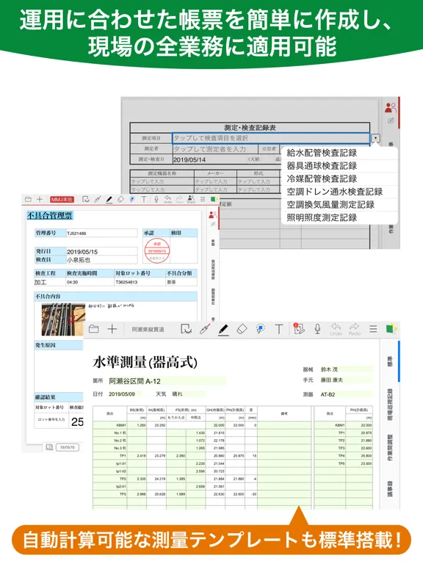This screenshot has width=423, height=564.
Task: Undo in the 不具合管理票 window toolbar
Action: [167, 200]
